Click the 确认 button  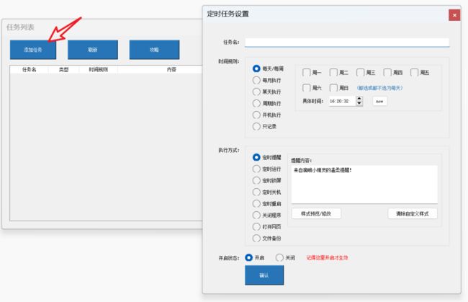264,275
